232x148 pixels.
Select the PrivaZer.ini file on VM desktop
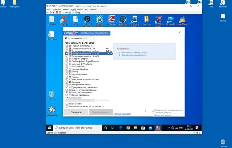click(x=52, y=36)
